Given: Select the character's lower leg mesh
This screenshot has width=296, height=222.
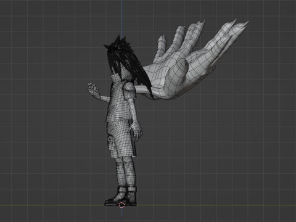Looking at the screenshot, I should pos(126,171).
